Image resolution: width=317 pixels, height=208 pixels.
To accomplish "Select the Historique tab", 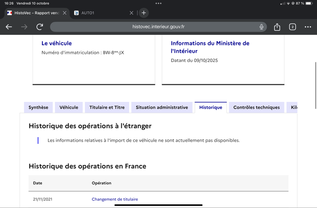I will click(x=210, y=107).
